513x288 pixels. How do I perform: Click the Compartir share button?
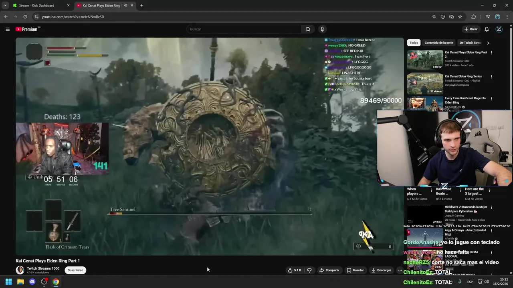coord(329,270)
